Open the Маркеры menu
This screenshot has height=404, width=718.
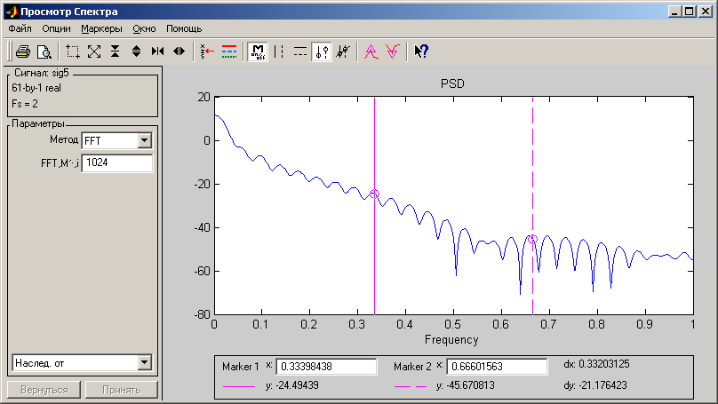coord(101,28)
